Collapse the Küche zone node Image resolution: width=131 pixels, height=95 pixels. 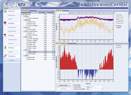click(24, 28)
